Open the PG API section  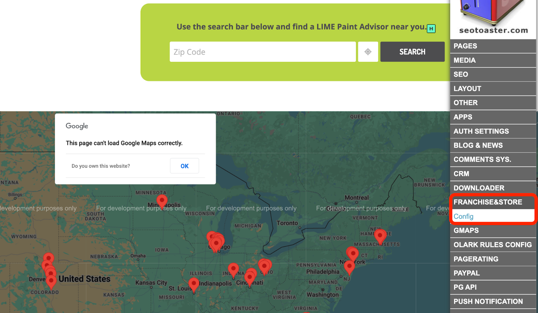click(493, 287)
